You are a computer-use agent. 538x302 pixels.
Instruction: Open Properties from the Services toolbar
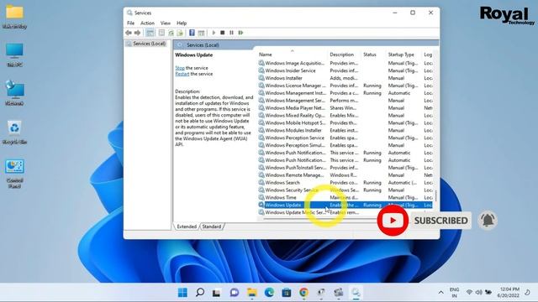click(x=161, y=33)
